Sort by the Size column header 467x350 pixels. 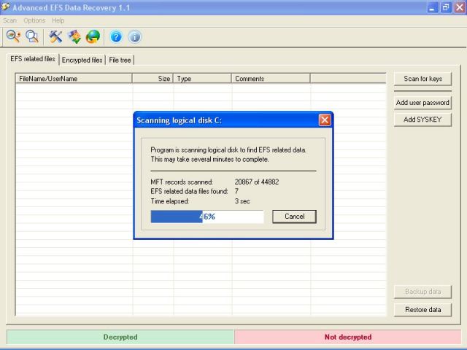pos(153,79)
